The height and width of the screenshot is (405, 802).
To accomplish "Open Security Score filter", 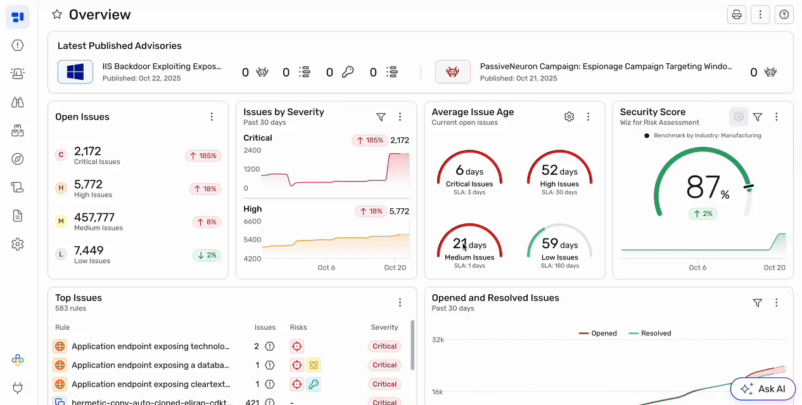I will click(x=757, y=116).
